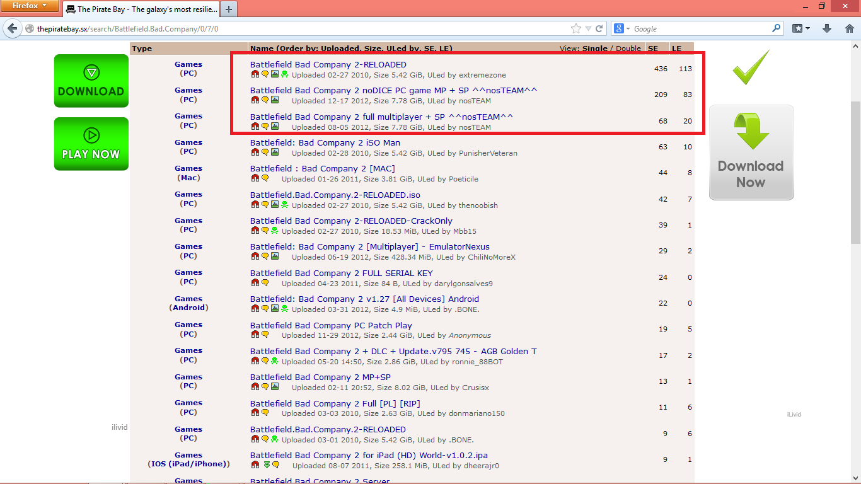Viewport: 861px width, 484px height.
Task: Click the green skull on the Android torrent row
Action: (285, 309)
